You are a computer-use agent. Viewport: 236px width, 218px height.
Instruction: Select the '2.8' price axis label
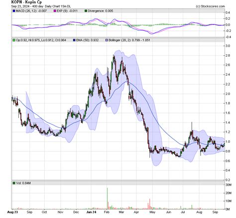point(228,56)
